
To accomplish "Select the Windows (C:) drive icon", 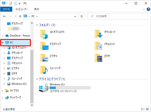I will point(44,88).
